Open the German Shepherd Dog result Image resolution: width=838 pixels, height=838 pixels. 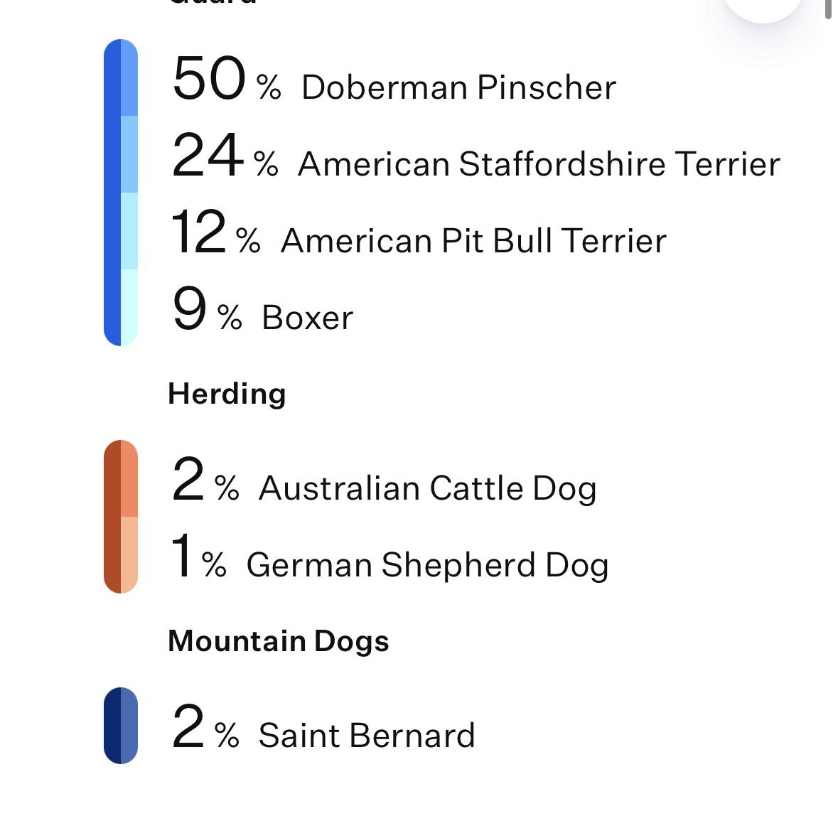426,565
